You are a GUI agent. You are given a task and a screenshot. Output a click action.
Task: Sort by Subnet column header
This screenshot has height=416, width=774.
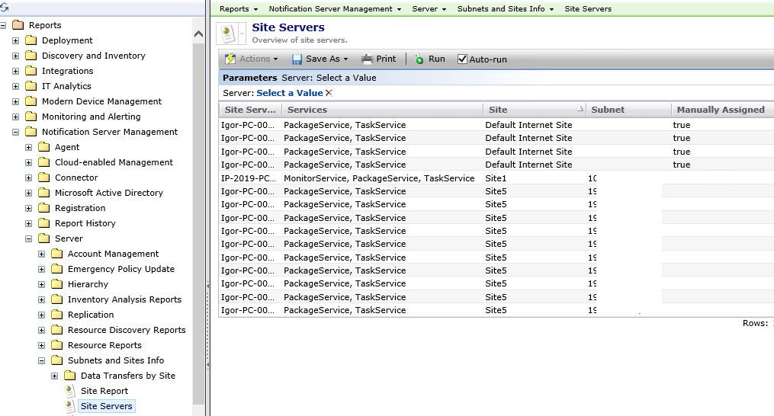pos(628,110)
